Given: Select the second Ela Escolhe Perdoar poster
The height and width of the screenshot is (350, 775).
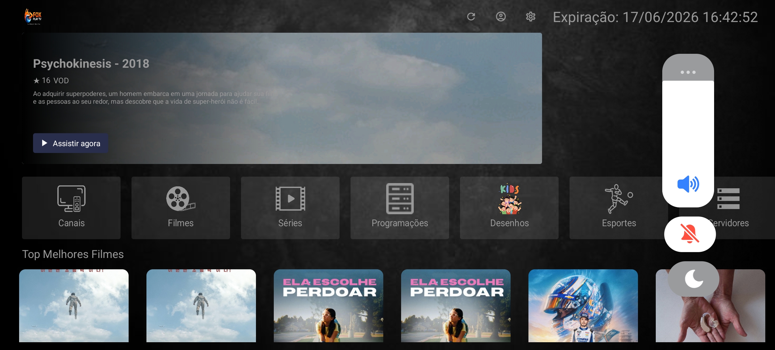Looking at the screenshot, I should 456,306.
